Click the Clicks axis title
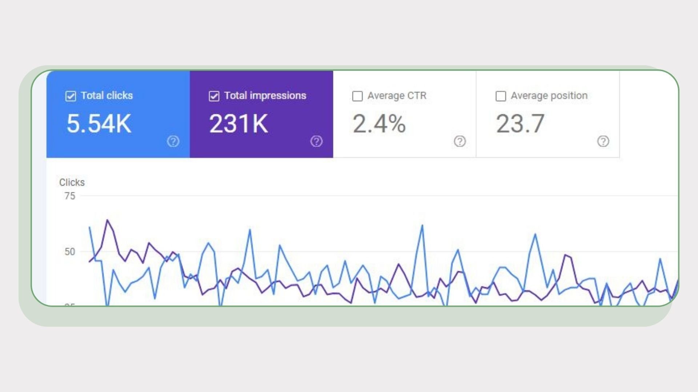 pos(72,182)
